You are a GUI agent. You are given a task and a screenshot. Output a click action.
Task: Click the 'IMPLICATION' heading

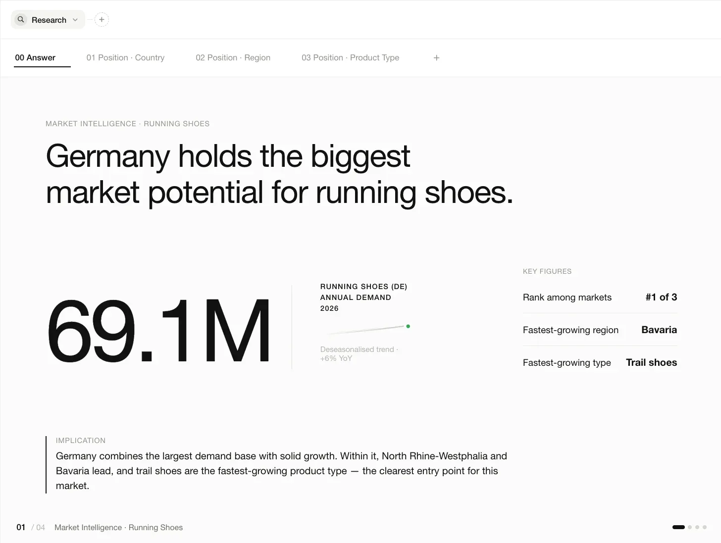point(80,441)
